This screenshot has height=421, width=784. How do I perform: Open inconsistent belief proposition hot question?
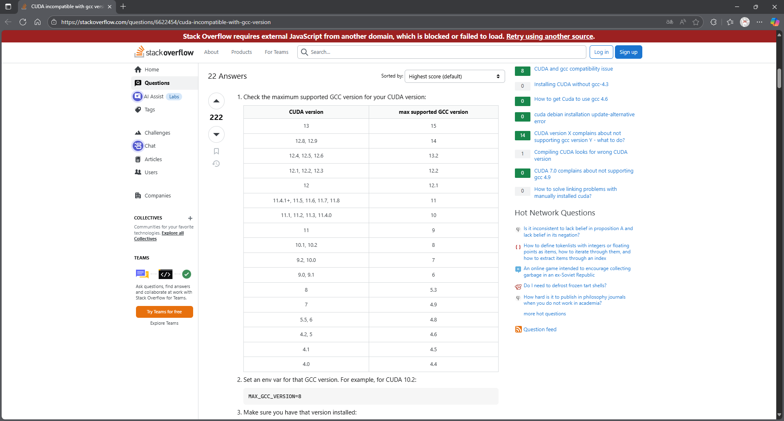578,232
